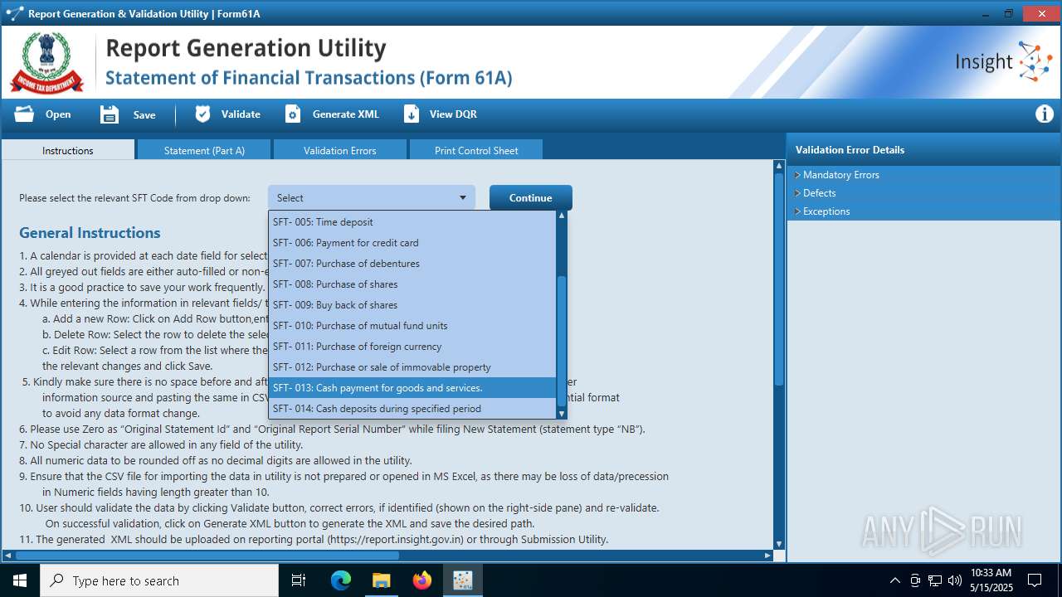The height and width of the screenshot is (597, 1062).
Task: Click the Form61A utility taskbar icon
Action: point(462,580)
